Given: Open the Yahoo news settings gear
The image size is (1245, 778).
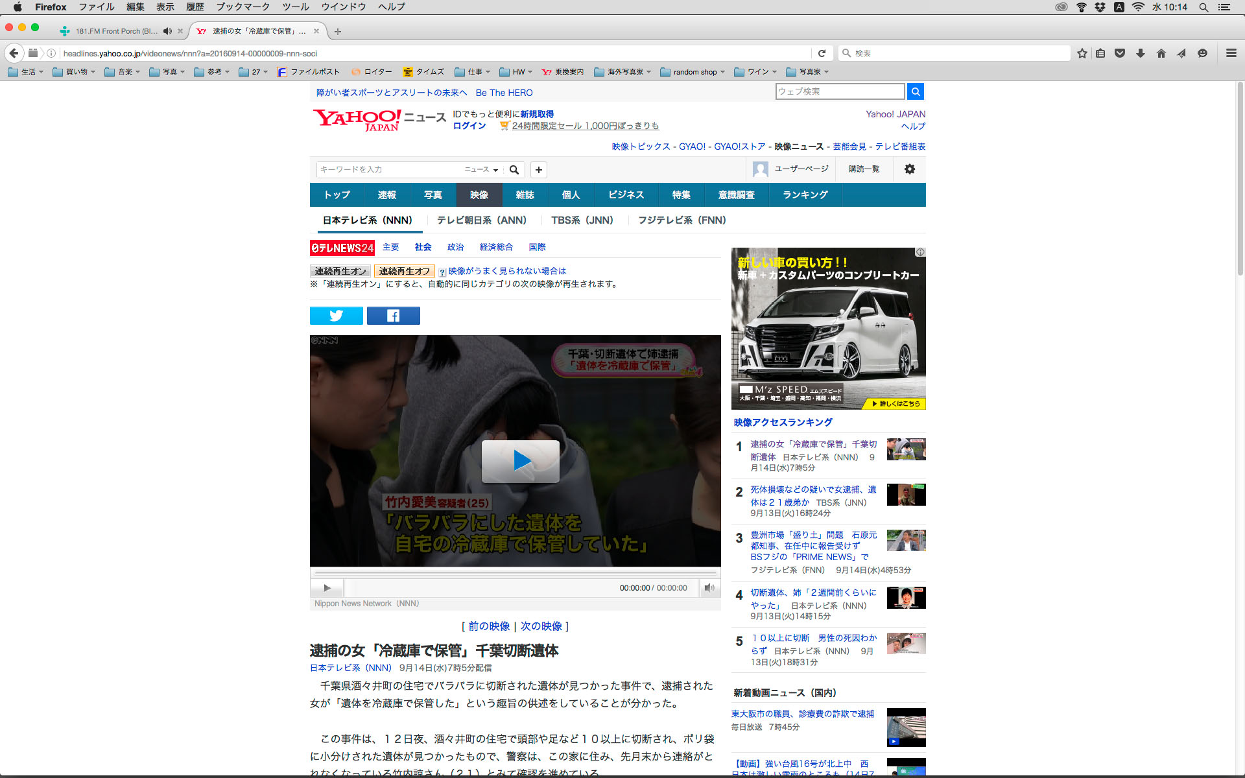Looking at the screenshot, I should pyautogui.click(x=909, y=169).
